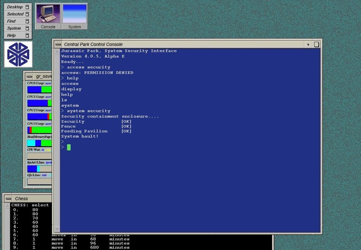Open the gr_osview window menu button

pyautogui.click(x=29, y=76)
